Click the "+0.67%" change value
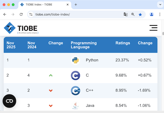Viewport: 164px width, 113px height. 145,75
